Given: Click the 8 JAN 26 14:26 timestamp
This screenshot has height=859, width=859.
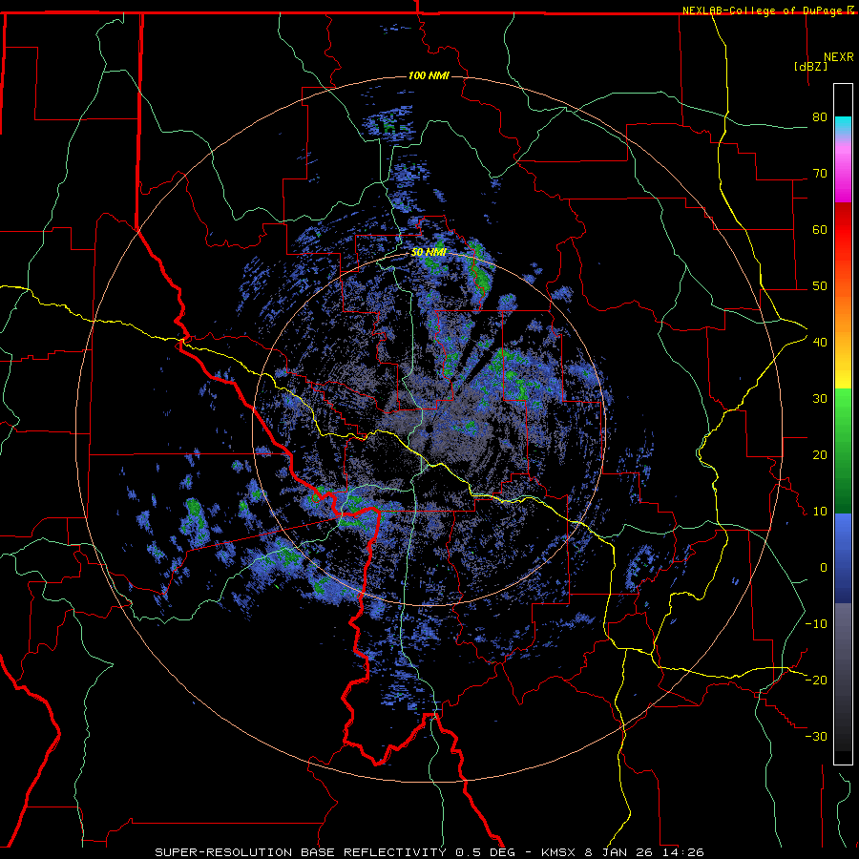Looking at the screenshot, I should pos(644,852).
